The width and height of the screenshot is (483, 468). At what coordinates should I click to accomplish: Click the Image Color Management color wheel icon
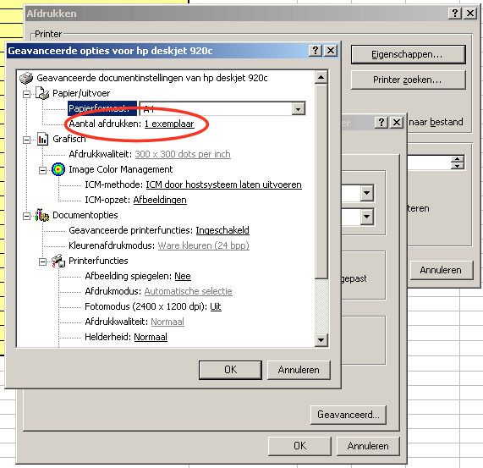pos(58,169)
